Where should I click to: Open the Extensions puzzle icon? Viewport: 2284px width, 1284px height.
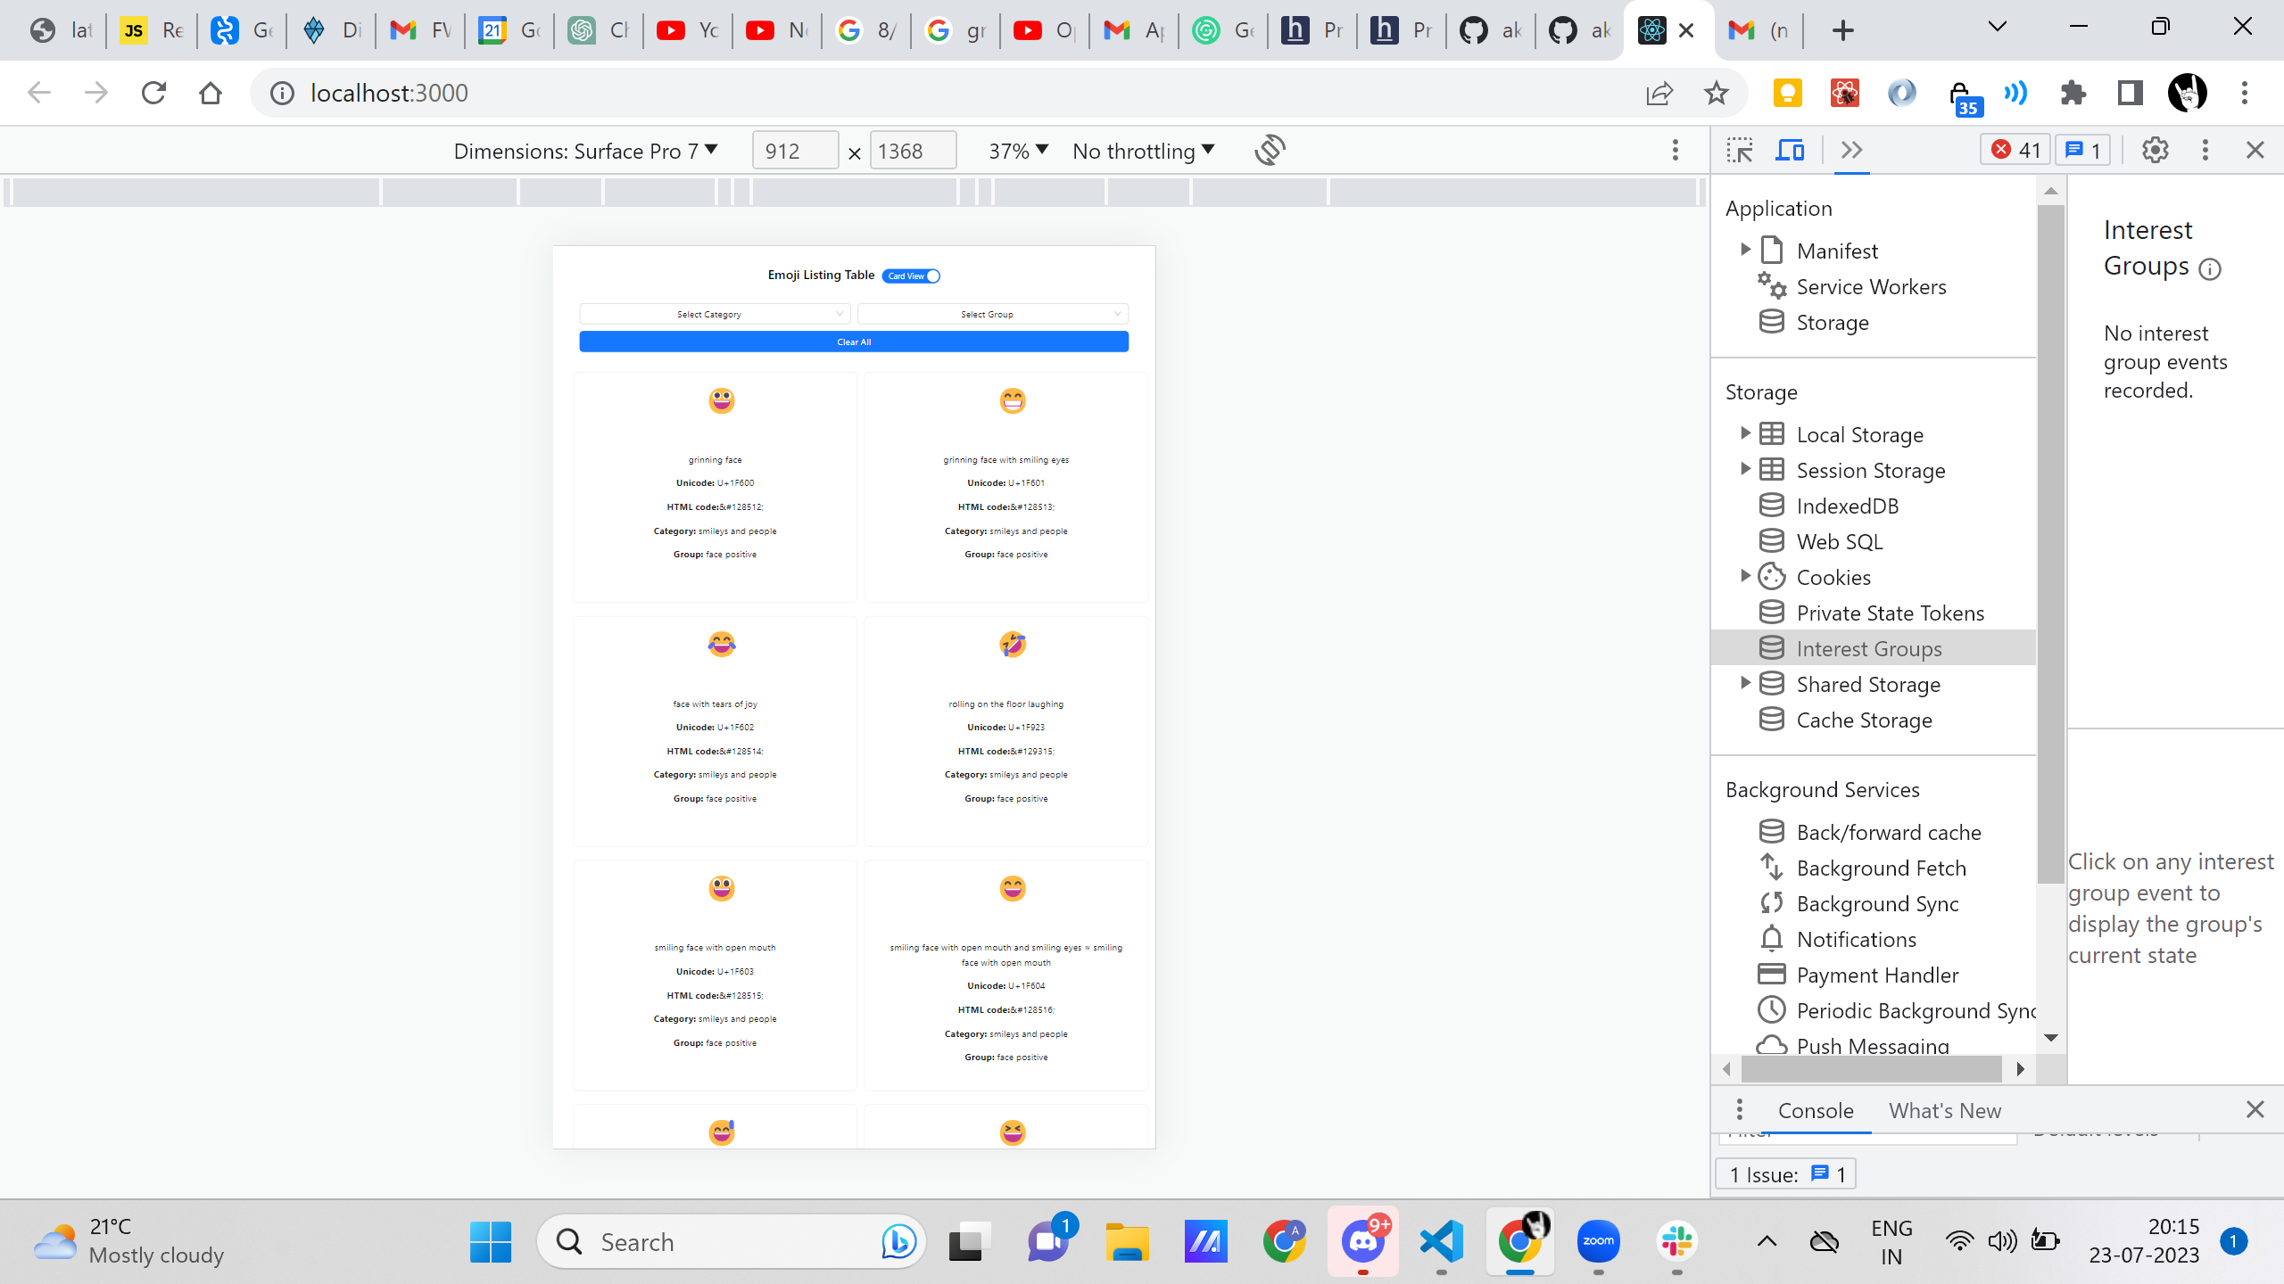2073,93
